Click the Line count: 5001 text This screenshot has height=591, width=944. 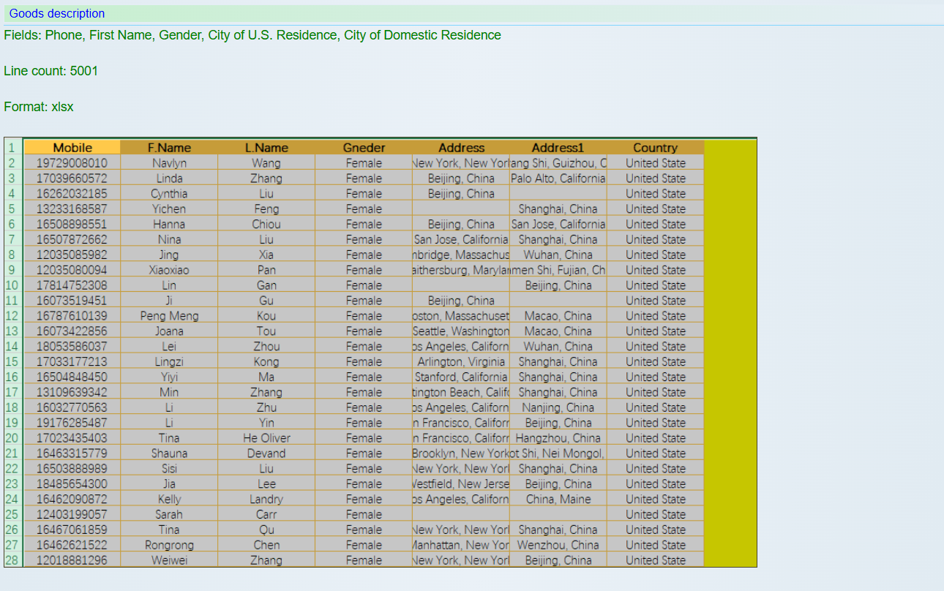[51, 71]
